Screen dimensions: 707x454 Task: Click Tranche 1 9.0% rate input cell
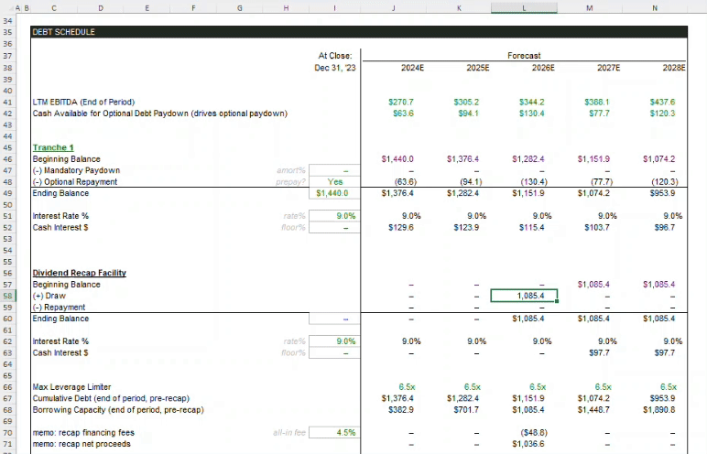(x=335, y=216)
